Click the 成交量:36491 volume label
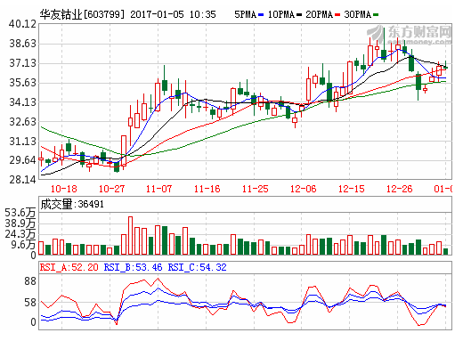Image resolution: width=463 pixels, height=341 pixels. click(72, 204)
